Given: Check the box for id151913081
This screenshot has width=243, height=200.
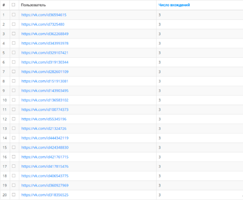Looking at the screenshot, I should (14, 81).
